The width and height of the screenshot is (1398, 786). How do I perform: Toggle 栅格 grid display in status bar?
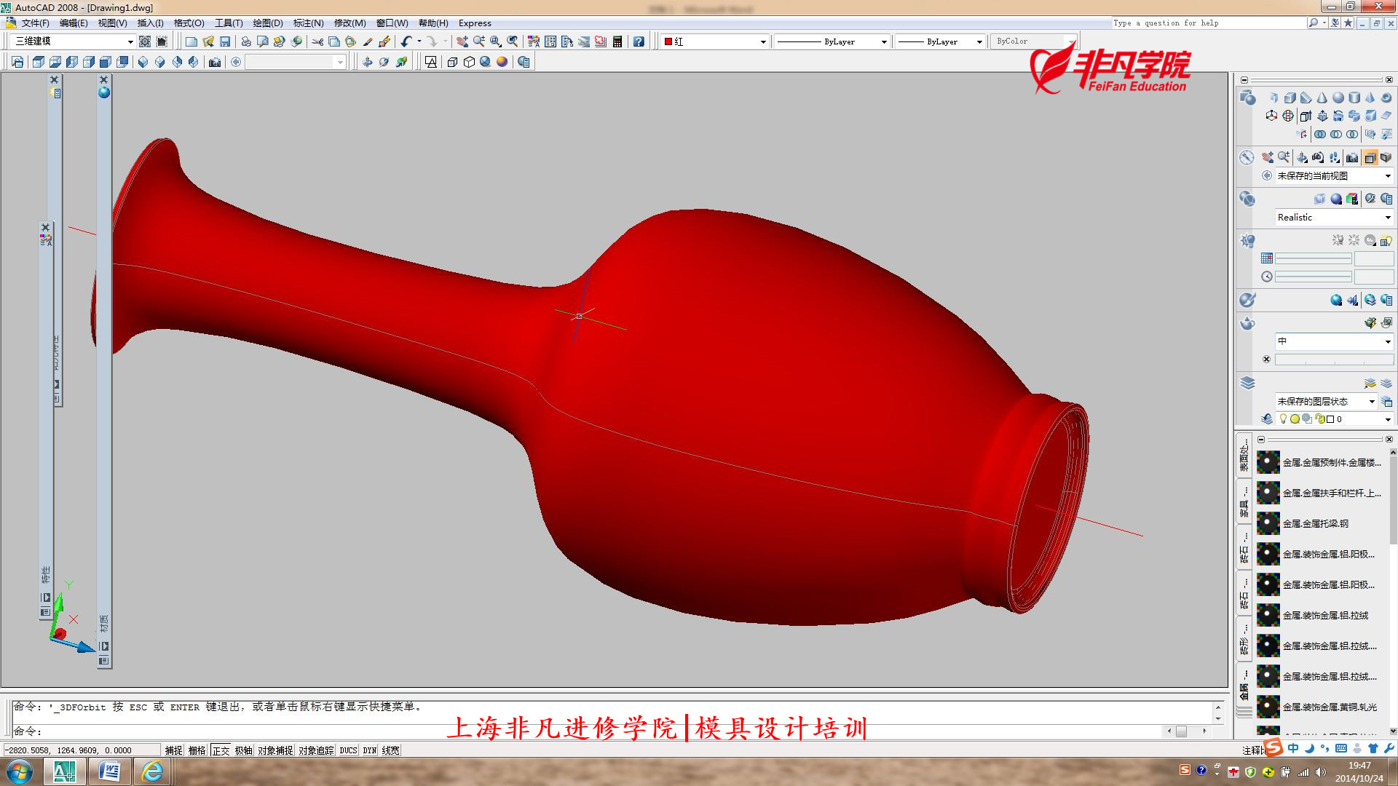click(197, 750)
